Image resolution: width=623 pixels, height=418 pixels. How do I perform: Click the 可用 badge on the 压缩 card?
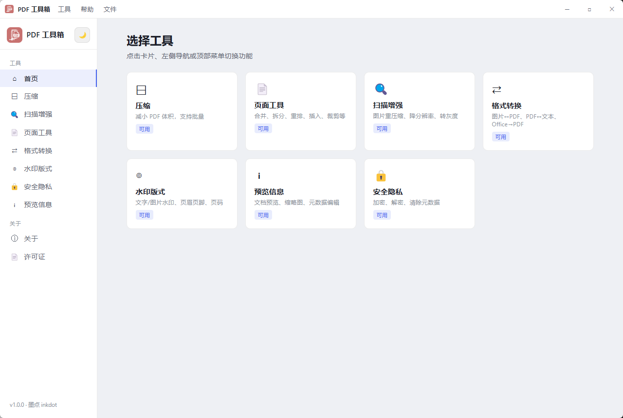(145, 129)
